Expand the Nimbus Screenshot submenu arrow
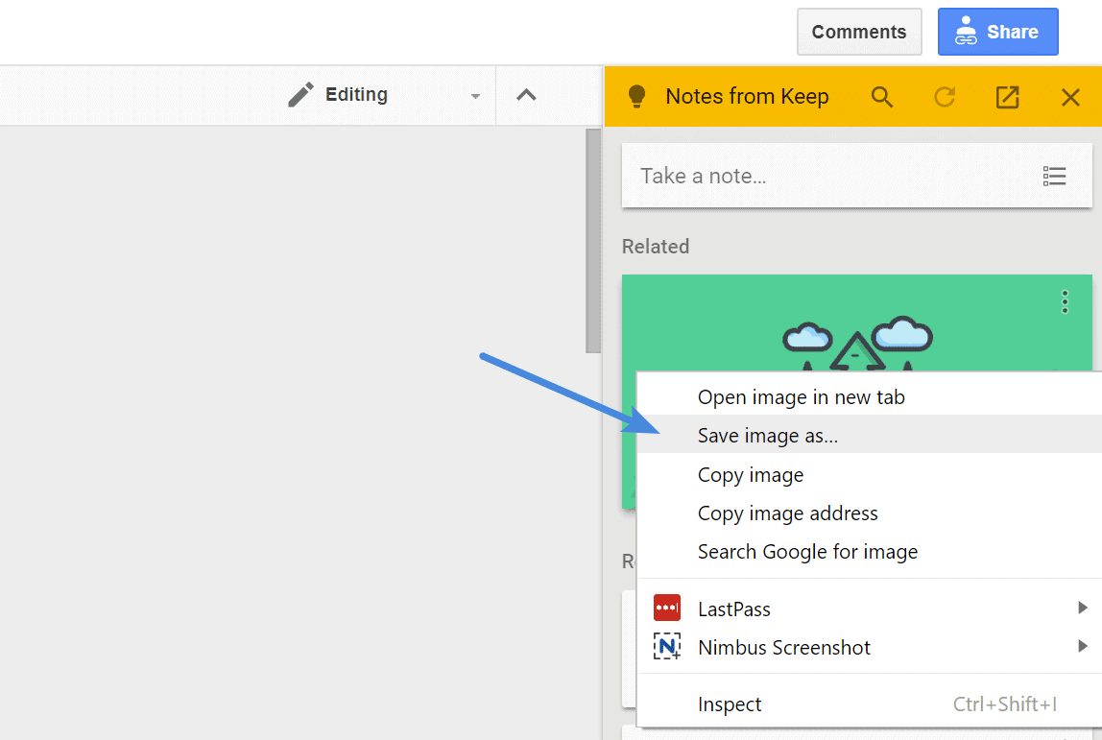This screenshot has height=740, width=1102. tap(1082, 646)
